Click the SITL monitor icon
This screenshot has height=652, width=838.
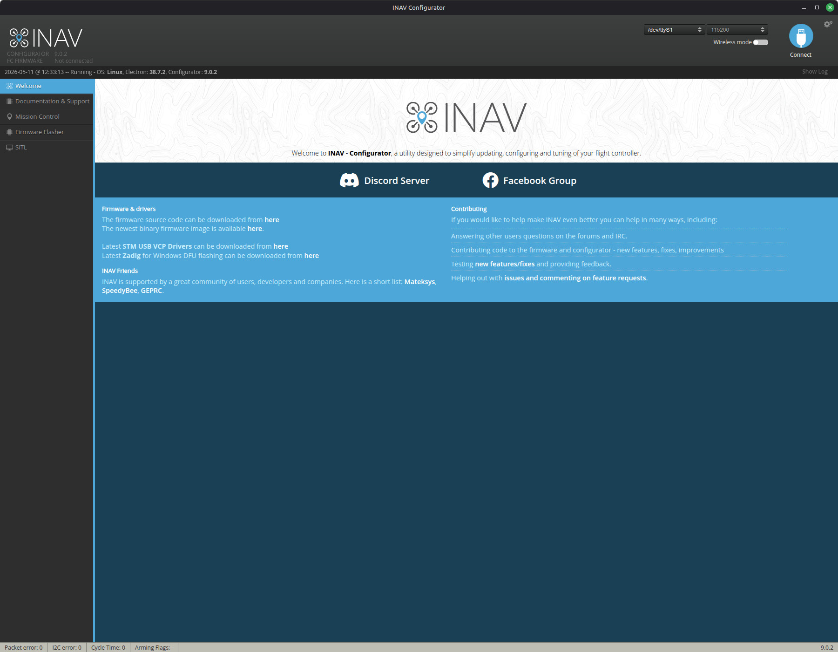coord(9,147)
